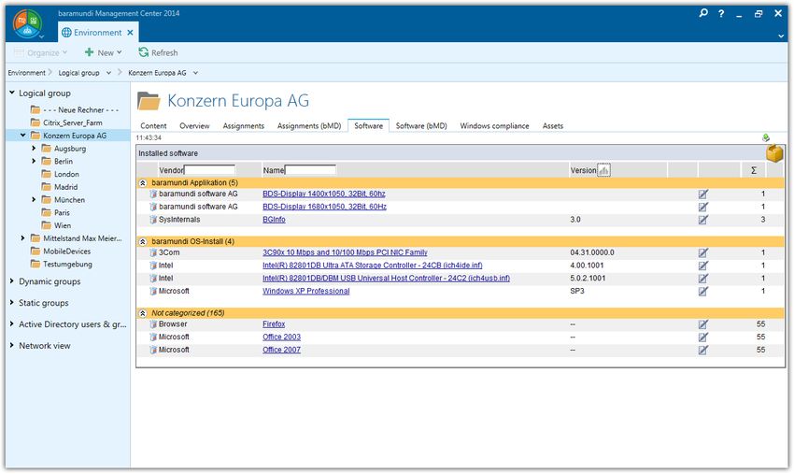Expand the Mittelstand Max Meier node
The width and height of the screenshot is (794, 474).
(22, 237)
